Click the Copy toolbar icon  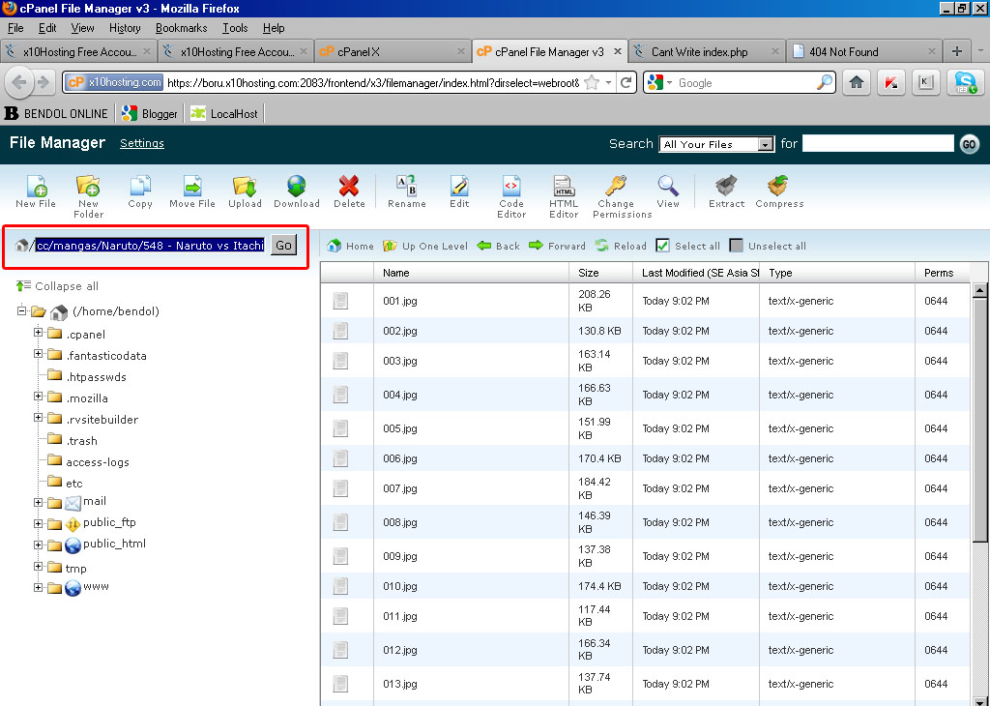click(x=140, y=187)
